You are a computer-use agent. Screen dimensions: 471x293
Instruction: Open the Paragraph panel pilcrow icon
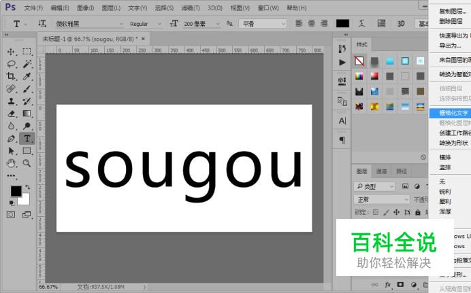[x=342, y=140]
